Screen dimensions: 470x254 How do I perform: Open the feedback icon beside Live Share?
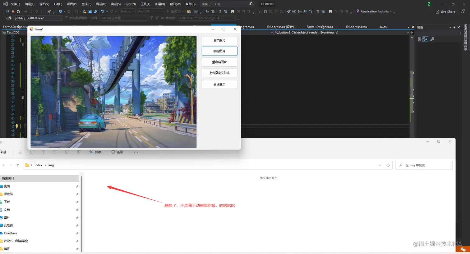[x=463, y=11]
